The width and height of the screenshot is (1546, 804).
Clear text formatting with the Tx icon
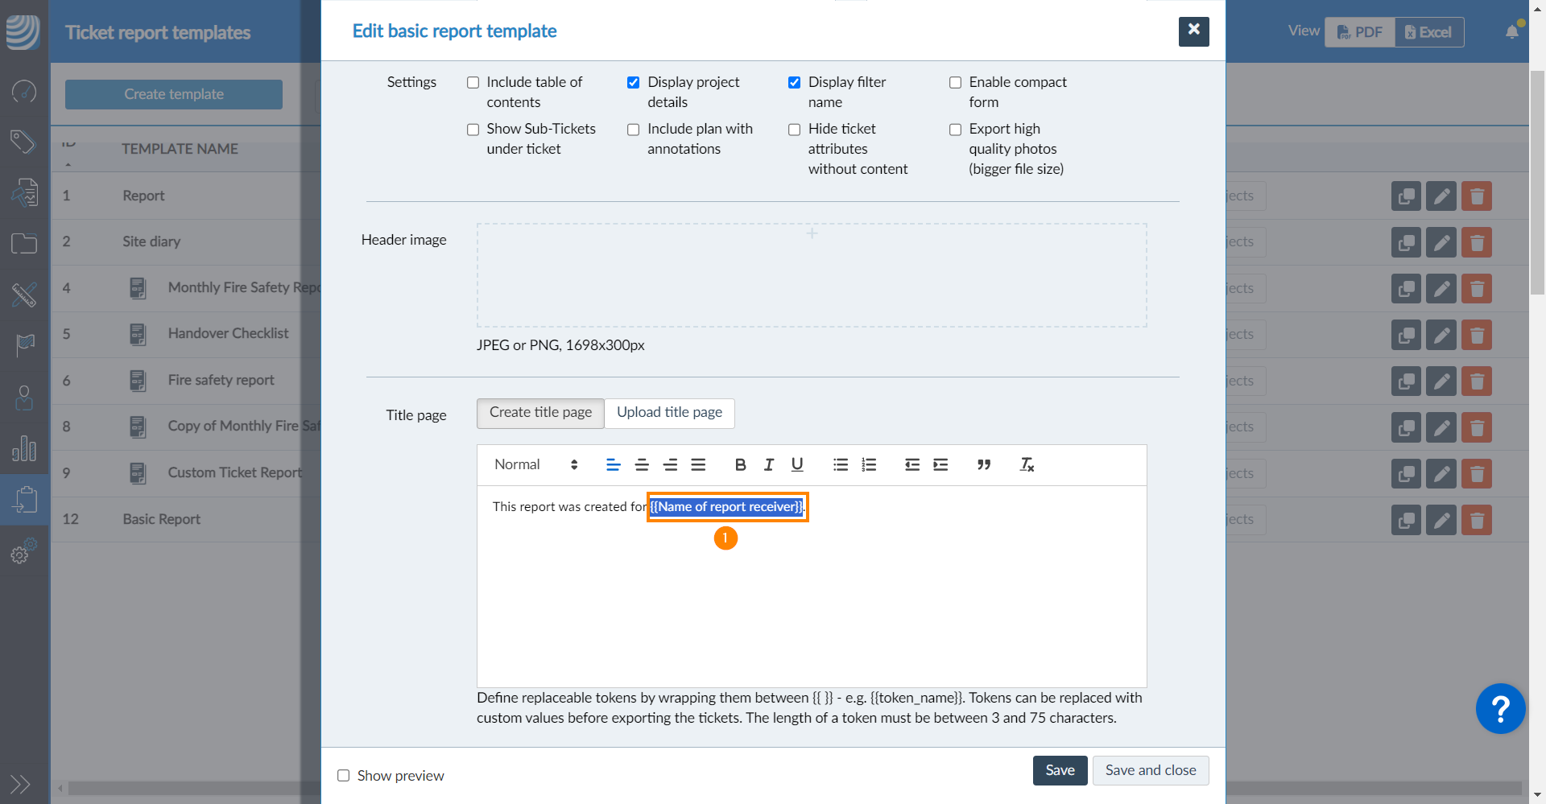point(1027,464)
